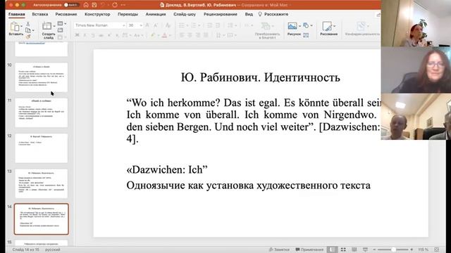
Task: Expand the Shapes dropdown arrow
Action: (x=311, y=26)
